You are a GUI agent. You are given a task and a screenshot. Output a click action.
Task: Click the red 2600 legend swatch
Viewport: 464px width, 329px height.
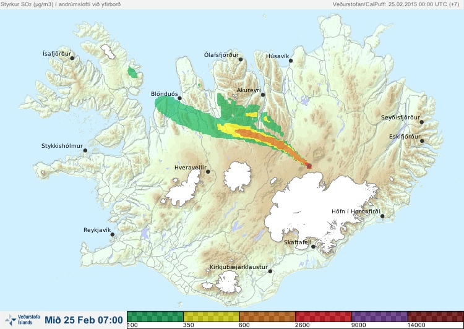(x=324, y=317)
